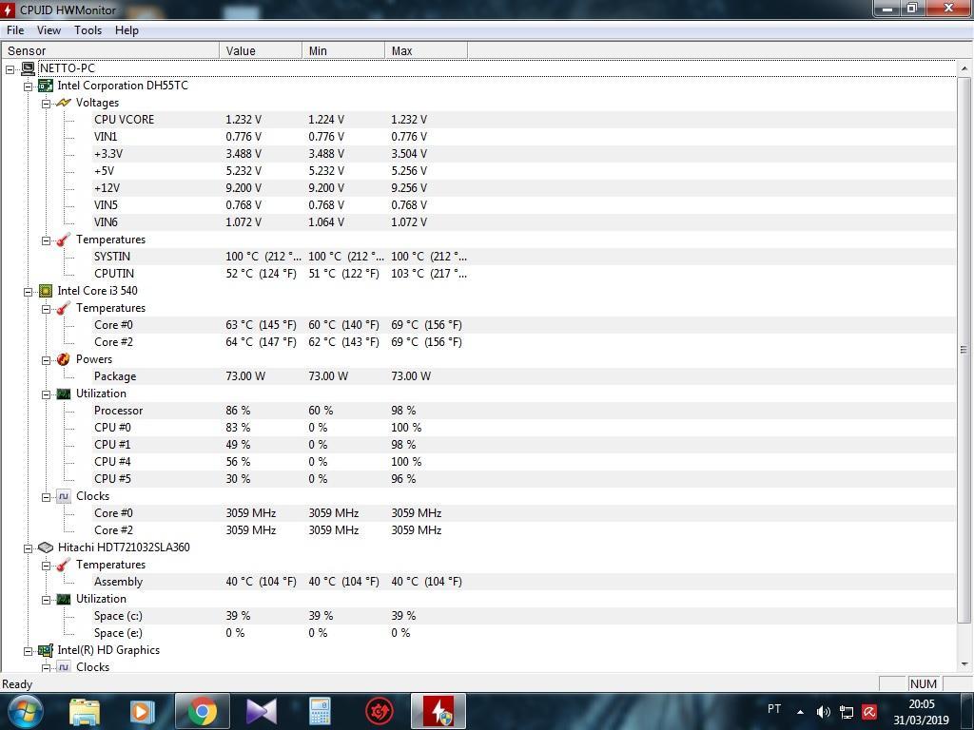Screen dimensions: 974x730
Task: Click the Value column header
Action: coord(261,51)
